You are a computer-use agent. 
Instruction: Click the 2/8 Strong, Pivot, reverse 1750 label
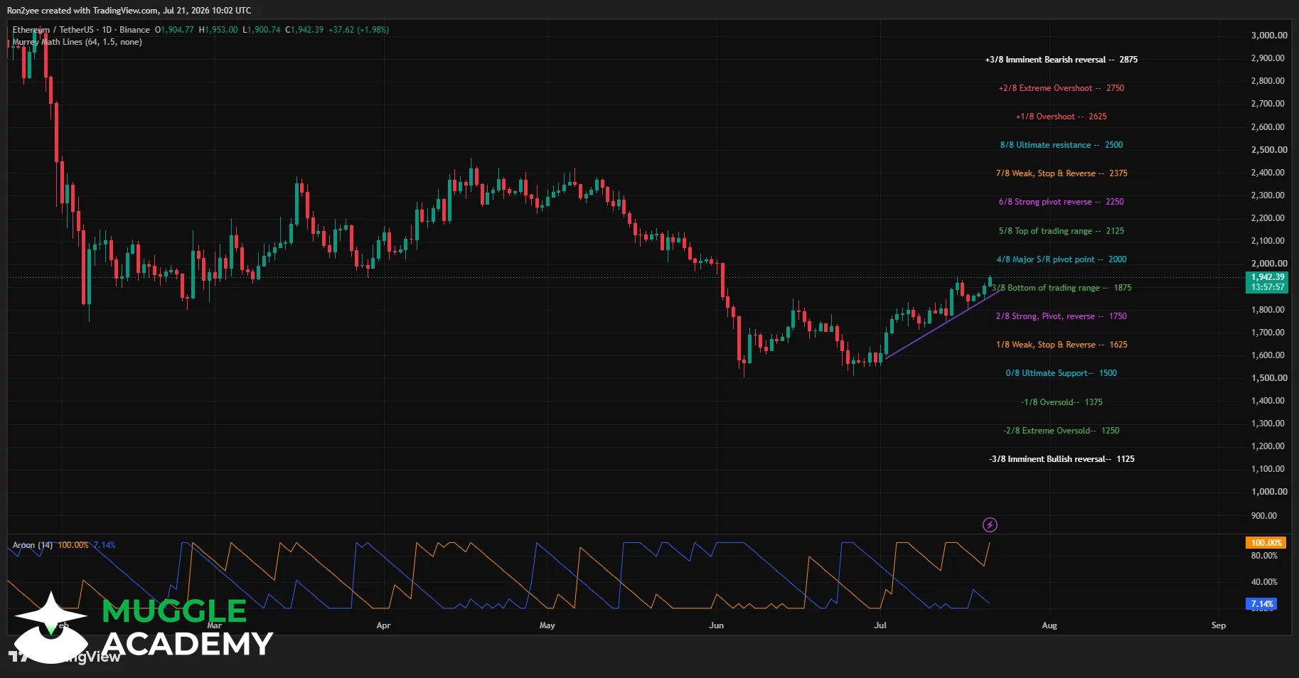(1062, 316)
